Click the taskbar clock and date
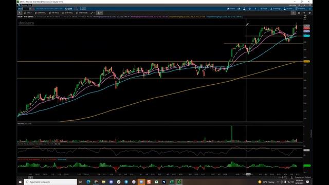The height and width of the screenshot is (185, 329). coord(299,181)
